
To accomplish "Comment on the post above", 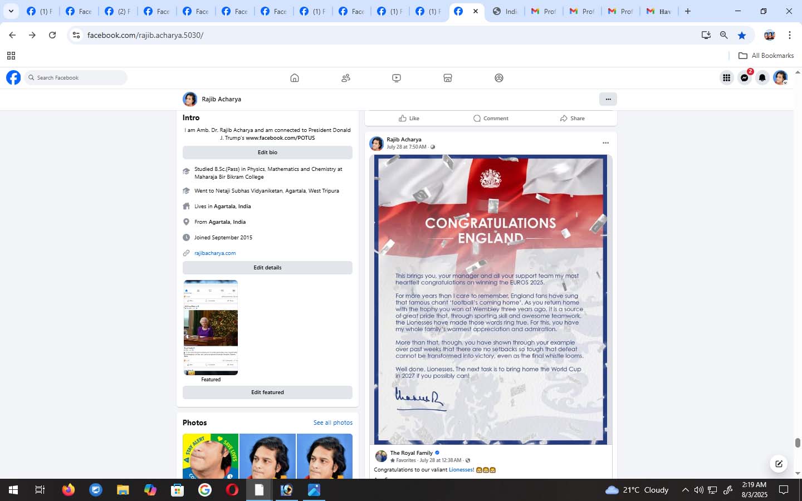I will 491,118.
